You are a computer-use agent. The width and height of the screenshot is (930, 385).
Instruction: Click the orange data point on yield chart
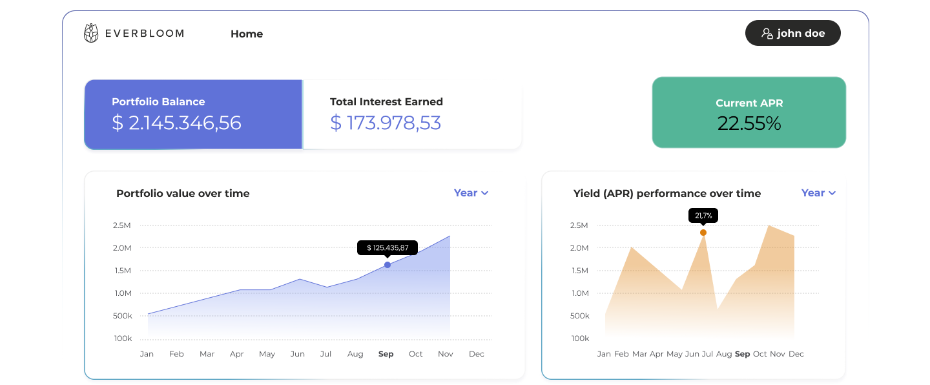(x=703, y=233)
